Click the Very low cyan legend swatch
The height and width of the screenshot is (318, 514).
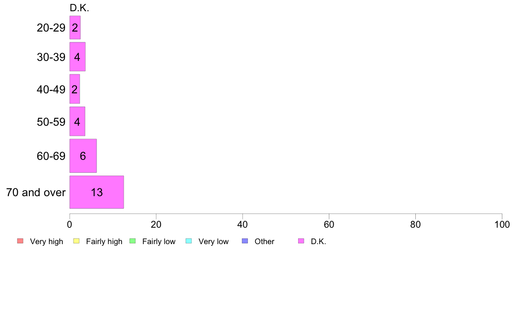pyautogui.click(x=189, y=241)
